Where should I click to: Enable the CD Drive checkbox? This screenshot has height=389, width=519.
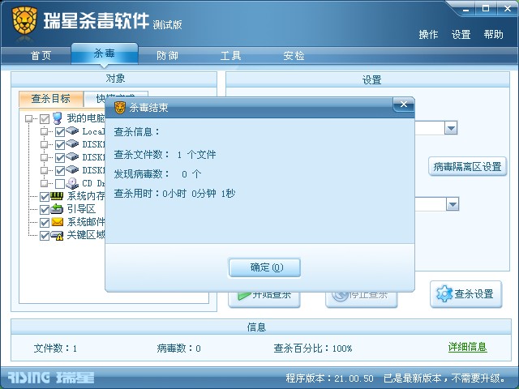click(x=60, y=184)
